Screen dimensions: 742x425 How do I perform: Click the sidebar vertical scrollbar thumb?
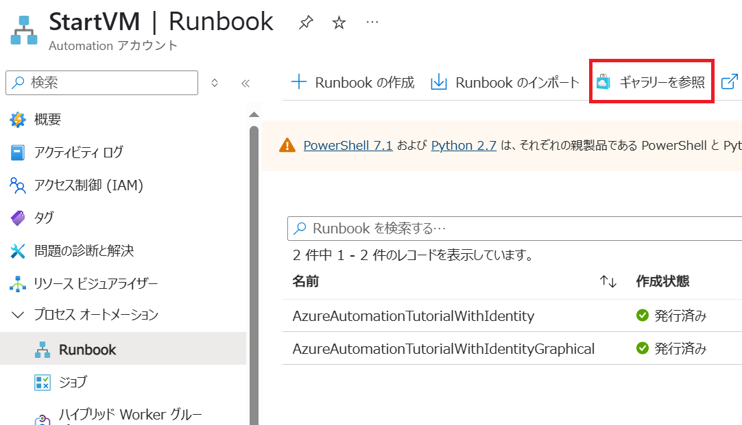pos(254,275)
